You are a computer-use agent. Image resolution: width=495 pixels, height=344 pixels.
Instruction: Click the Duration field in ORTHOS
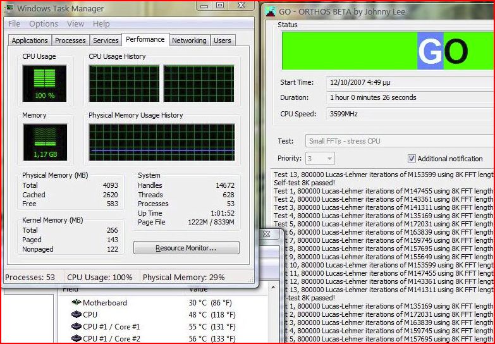[410, 97]
